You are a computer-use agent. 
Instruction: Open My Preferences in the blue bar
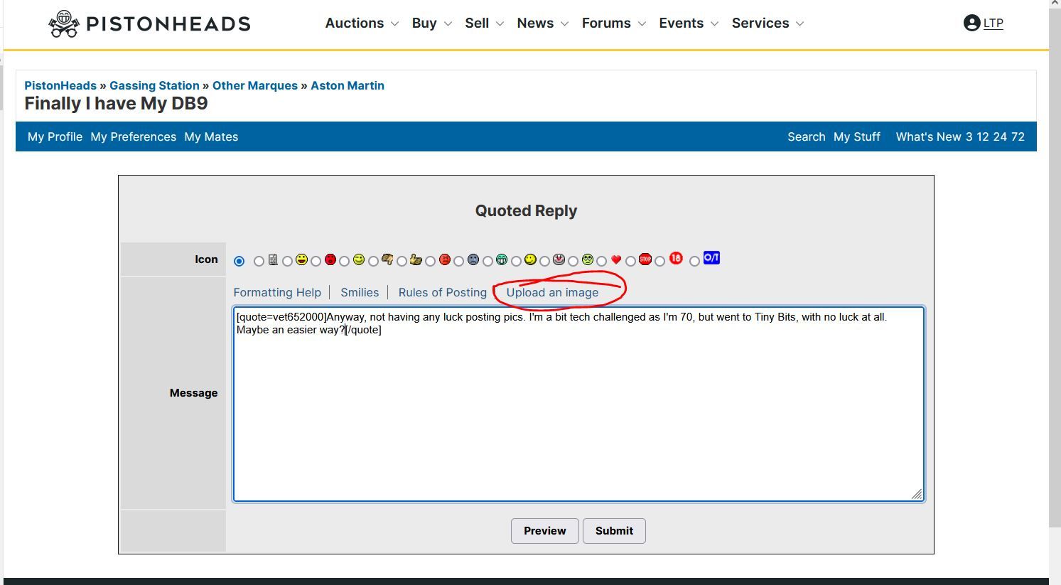click(133, 136)
